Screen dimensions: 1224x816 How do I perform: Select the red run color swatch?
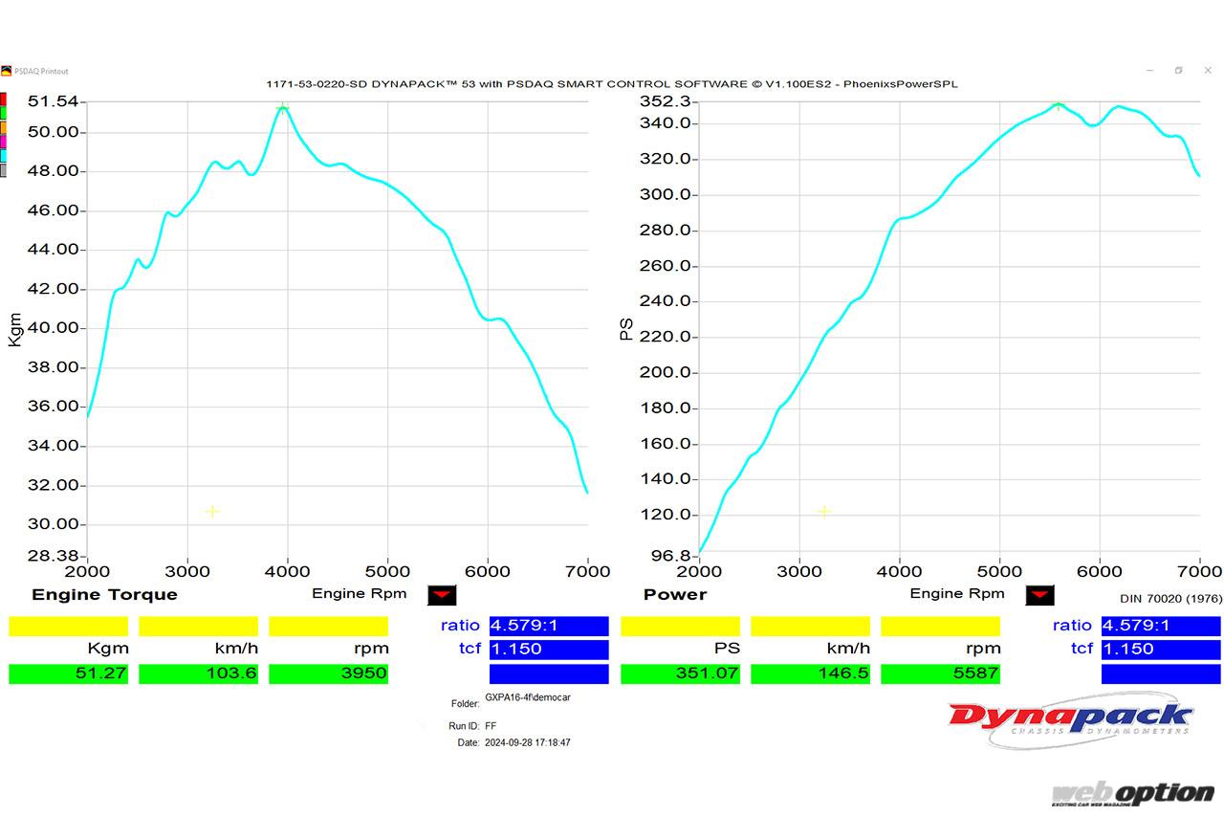coord(3,99)
